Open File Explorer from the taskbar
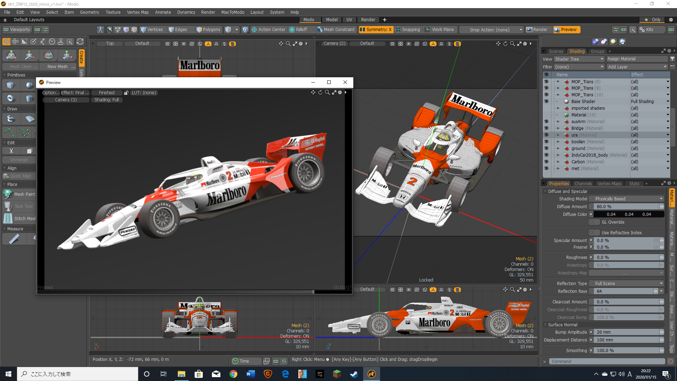This screenshot has height=381, width=677. click(181, 374)
